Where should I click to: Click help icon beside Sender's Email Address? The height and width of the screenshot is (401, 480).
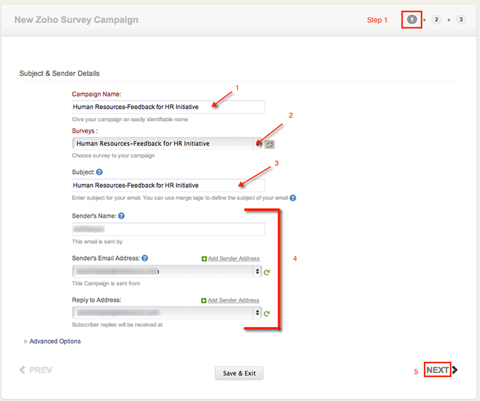pos(145,259)
